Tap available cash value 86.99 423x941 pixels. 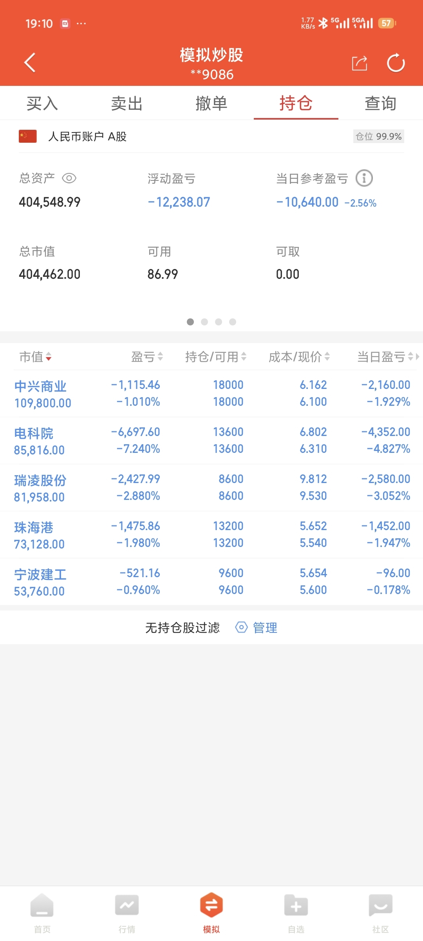pyautogui.click(x=163, y=274)
